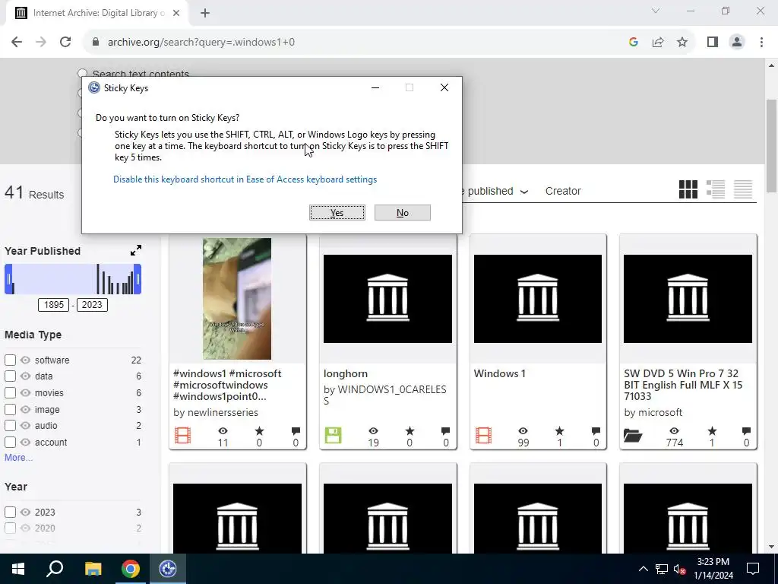Close the Internet Archive tab
Viewport: 778px width, 584px height.
[176, 13]
